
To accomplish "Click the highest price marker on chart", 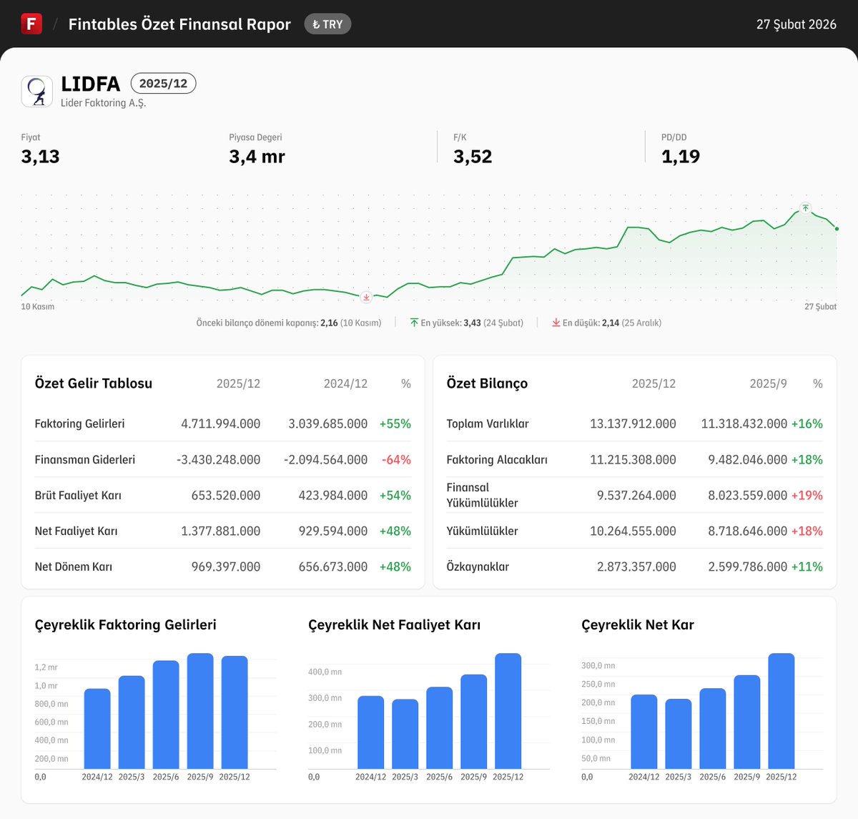I will pos(806,208).
